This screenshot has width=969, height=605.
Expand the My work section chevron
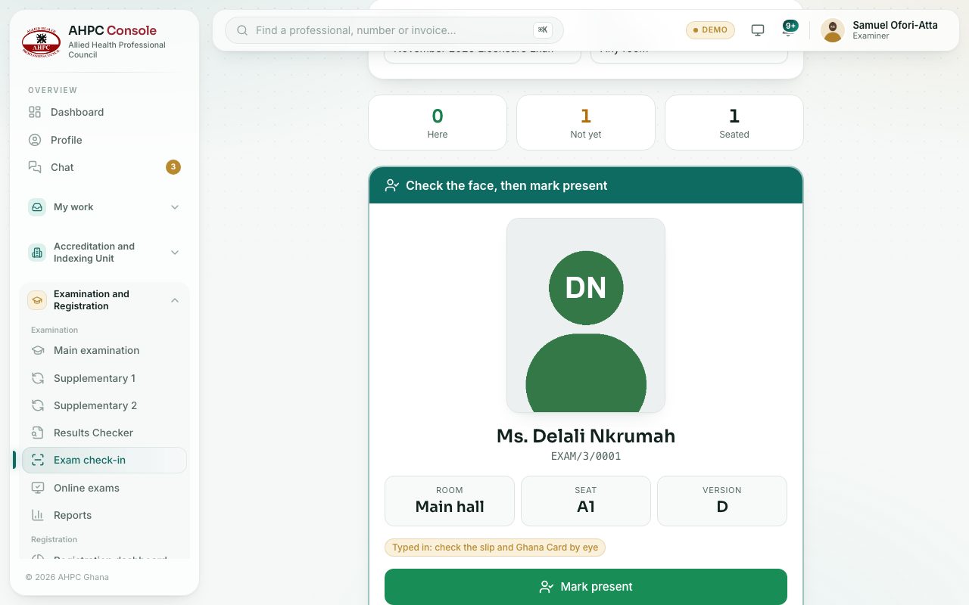pyautogui.click(x=175, y=207)
